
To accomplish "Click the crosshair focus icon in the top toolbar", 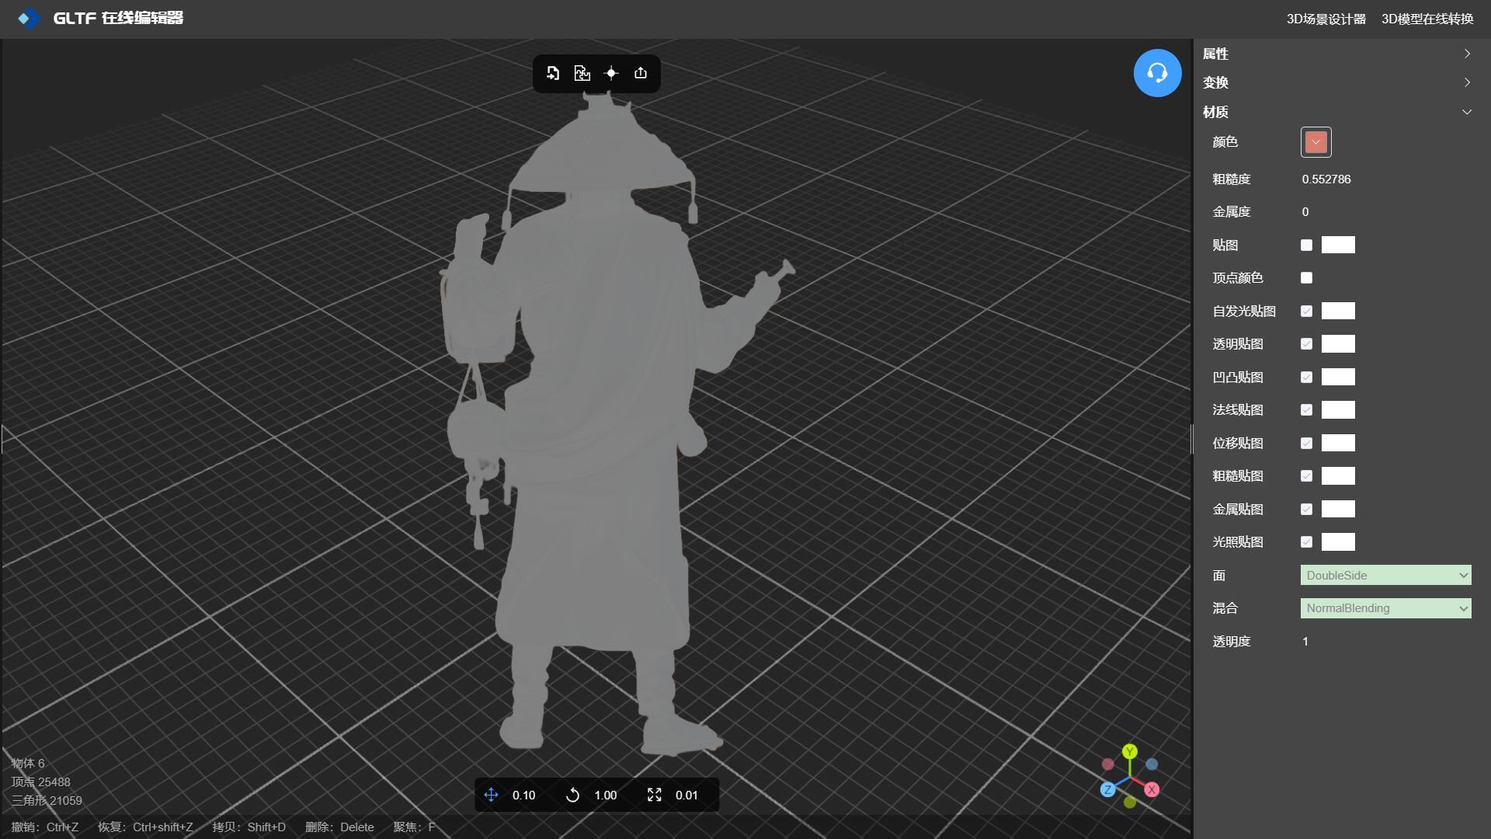I will (x=611, y=73).
